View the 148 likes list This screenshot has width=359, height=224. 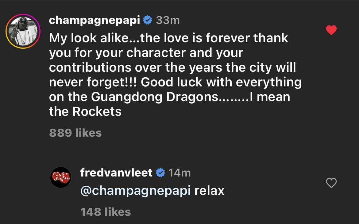[106, 212]
